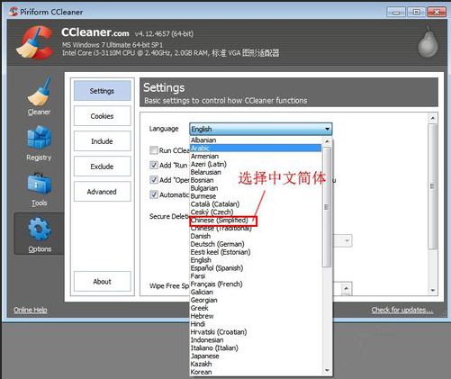The height and width of the screenshot is (379, 451).
Task: Switch to the Settings tab
Action: pos(103,91)
